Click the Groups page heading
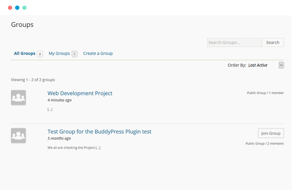This screenshot has width=292, height=190. (22, 25)
